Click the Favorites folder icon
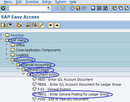This screenshot has height=102, width=130. coord(7,35)
